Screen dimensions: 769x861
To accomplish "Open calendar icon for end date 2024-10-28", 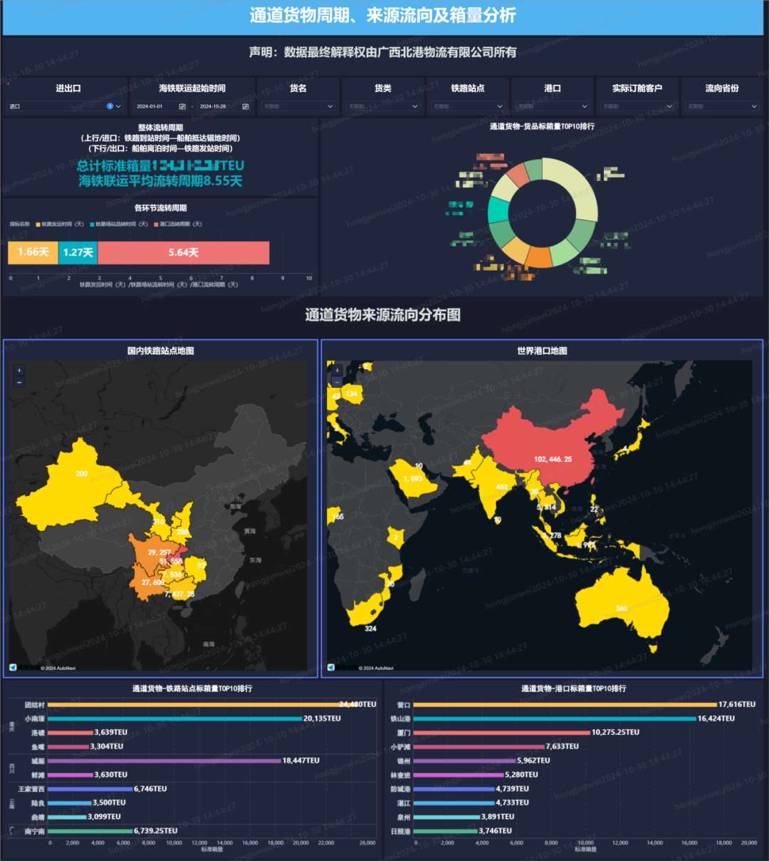I will (x=246, y=106).
